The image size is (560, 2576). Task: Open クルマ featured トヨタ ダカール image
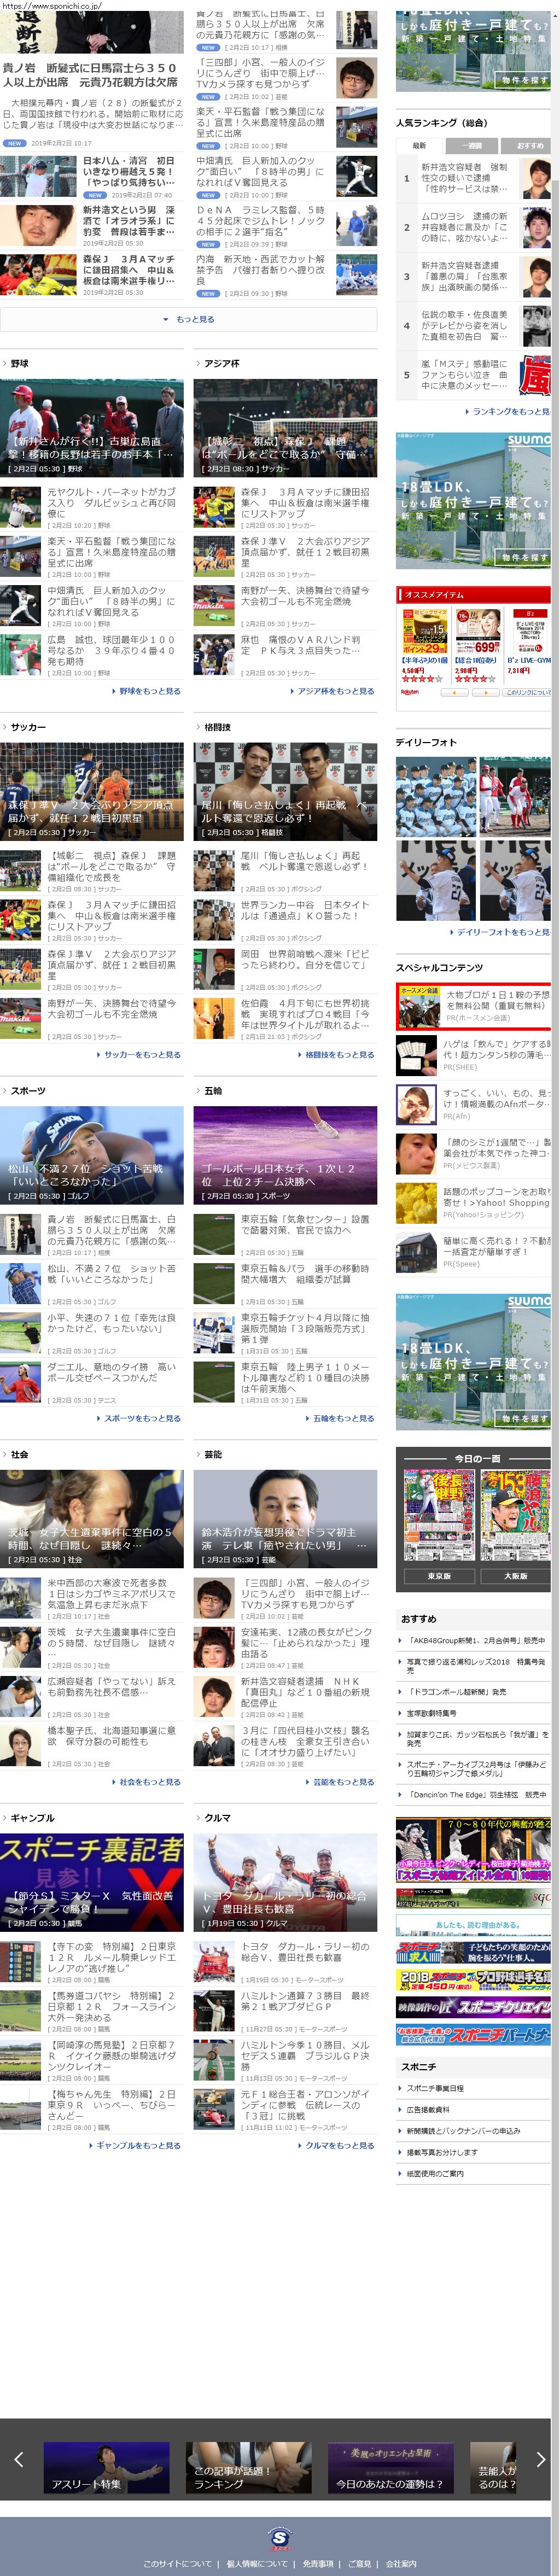click(x=285, y=1882)
